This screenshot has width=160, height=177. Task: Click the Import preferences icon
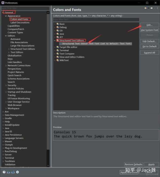[x=9, y=172]
